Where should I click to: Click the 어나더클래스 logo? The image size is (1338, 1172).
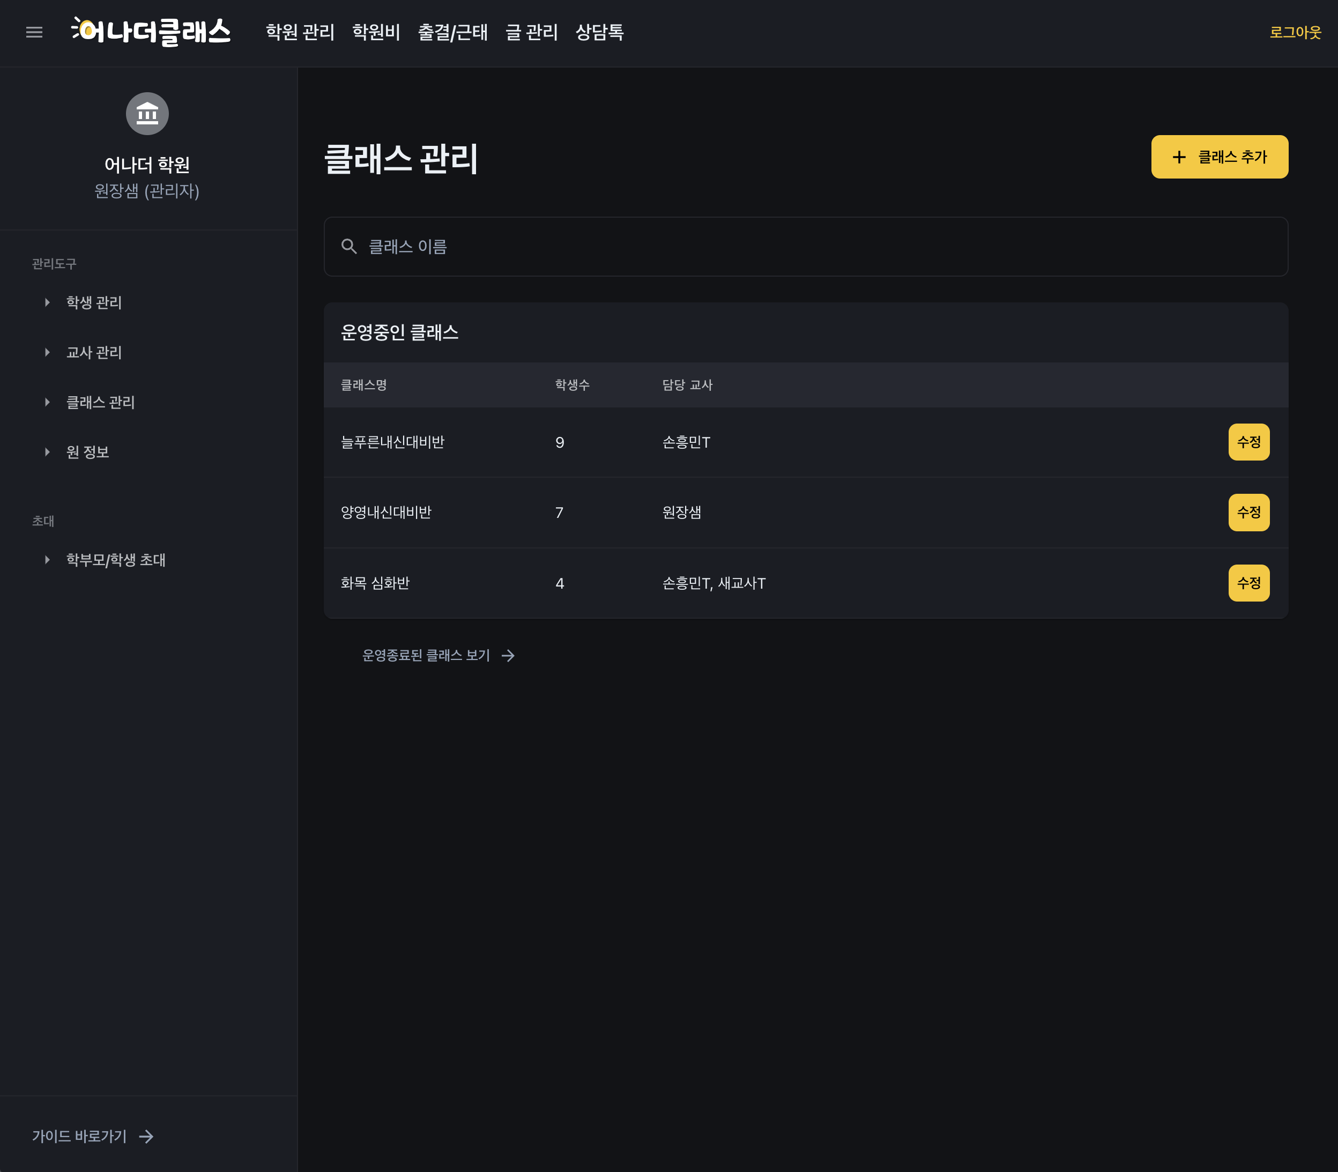[x=151, y=32]
